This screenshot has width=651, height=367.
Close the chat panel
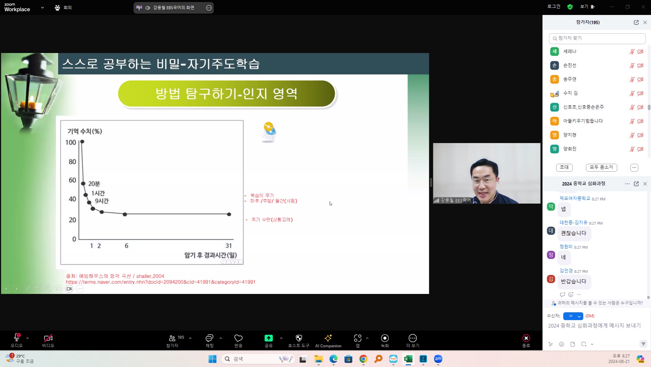pos(645,184)
